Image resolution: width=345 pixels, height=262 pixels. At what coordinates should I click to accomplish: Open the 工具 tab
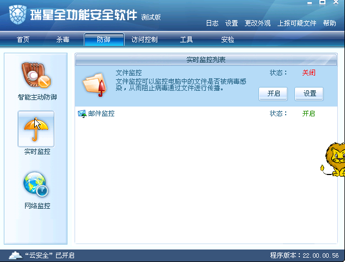(x=186, y=40)
